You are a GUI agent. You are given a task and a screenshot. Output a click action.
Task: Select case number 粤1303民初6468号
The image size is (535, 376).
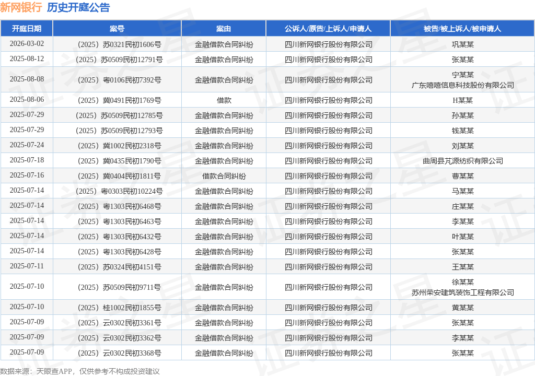(120, 206)
